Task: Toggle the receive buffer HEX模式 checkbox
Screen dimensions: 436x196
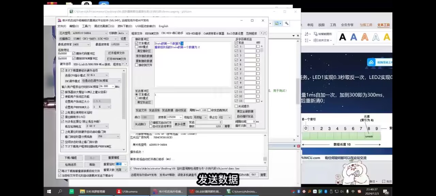Action: pos(137,47)
